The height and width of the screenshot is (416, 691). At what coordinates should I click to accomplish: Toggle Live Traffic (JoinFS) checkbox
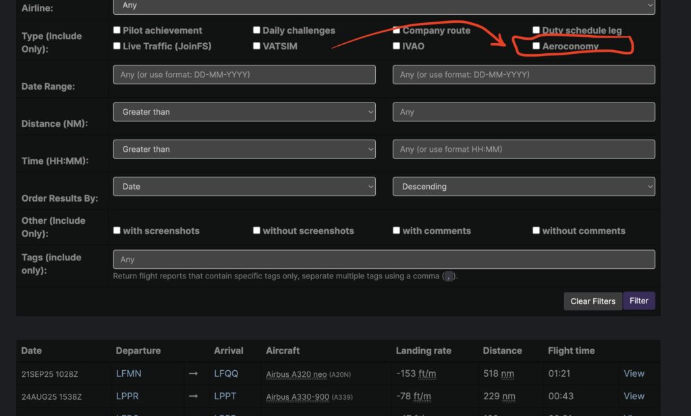coord(117,47)
